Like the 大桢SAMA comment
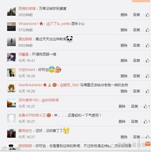Image resolution: width=151 pixels, height=152 pixels. click(147, 76)
